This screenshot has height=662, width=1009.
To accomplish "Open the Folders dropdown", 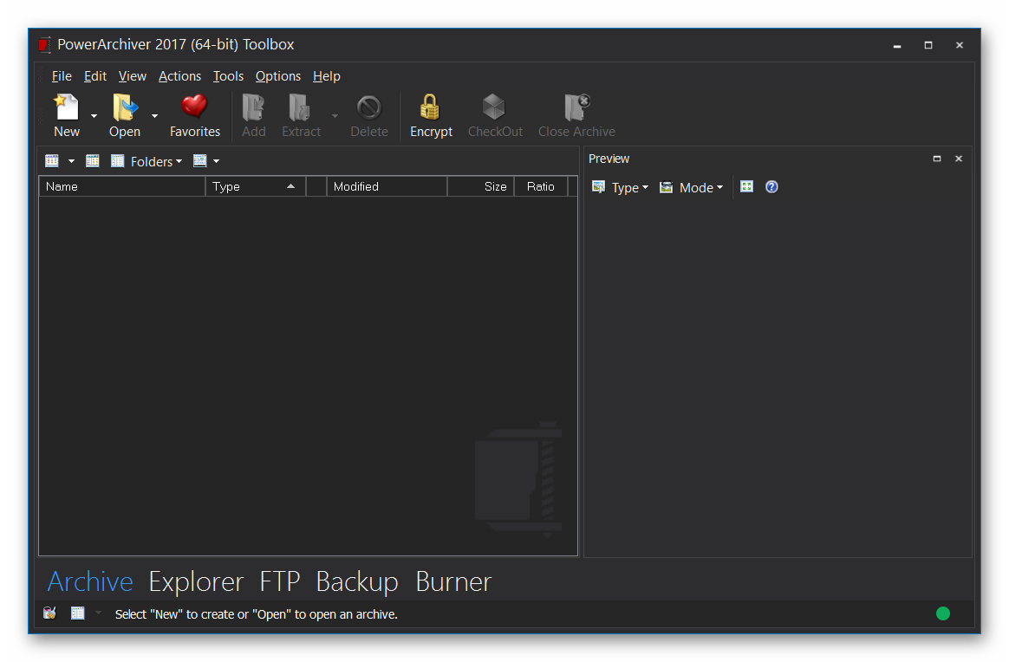I will [156, 161].
